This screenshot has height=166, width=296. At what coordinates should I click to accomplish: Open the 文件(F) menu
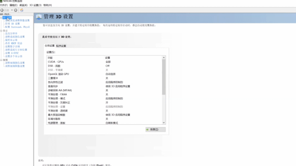coord(4,5)
